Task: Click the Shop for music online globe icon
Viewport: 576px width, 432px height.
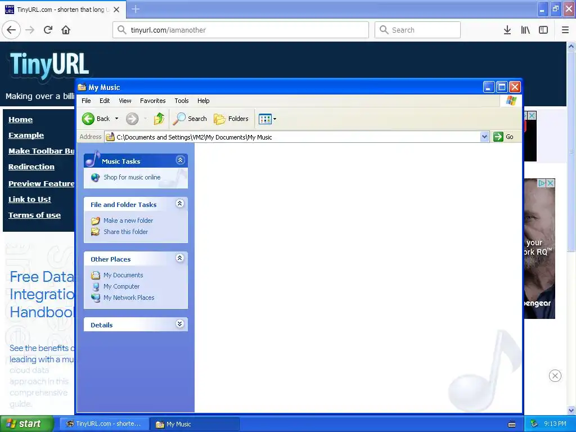Action: pyautogui.click(x=96, y=178)
